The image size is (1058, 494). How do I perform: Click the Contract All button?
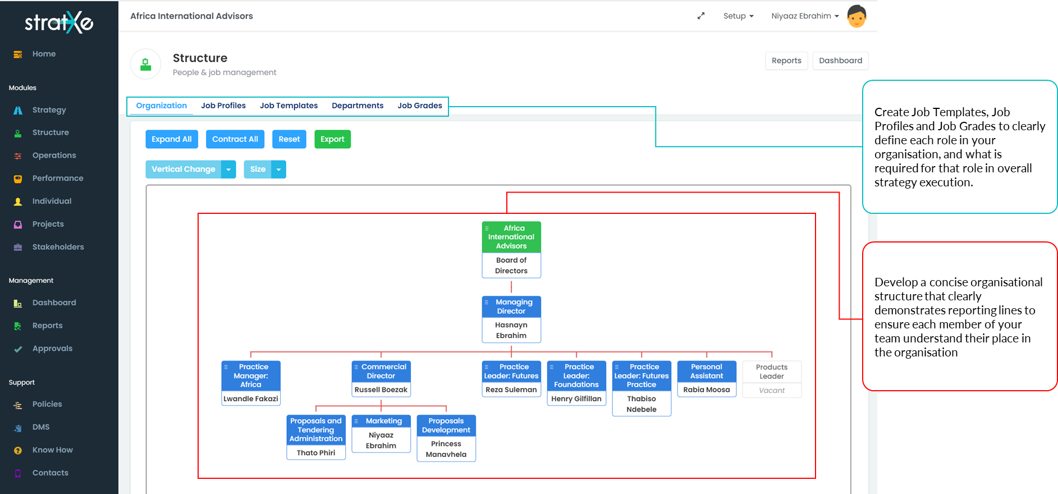click(x=235, y=139)
